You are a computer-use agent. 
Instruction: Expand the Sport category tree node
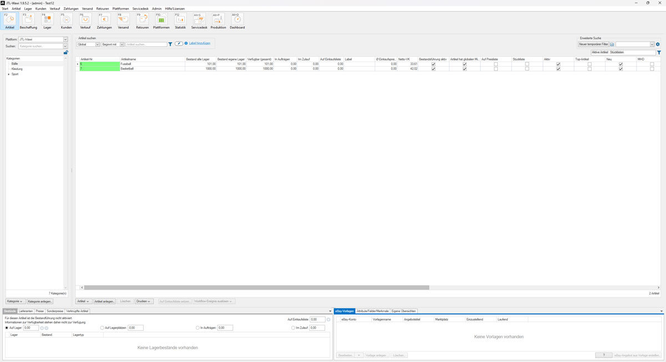tap(8, 74)
